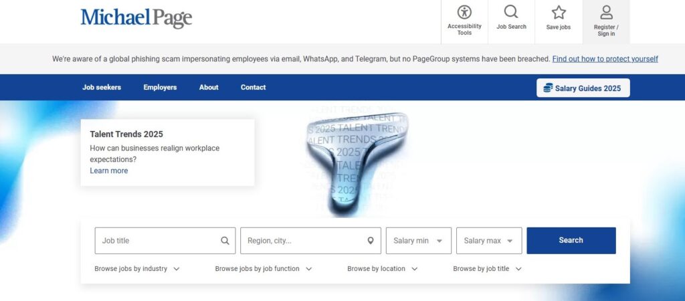Click Learn more under Talent Trends 2025
This screenshot has height=301, width=685.
(109, 171)
